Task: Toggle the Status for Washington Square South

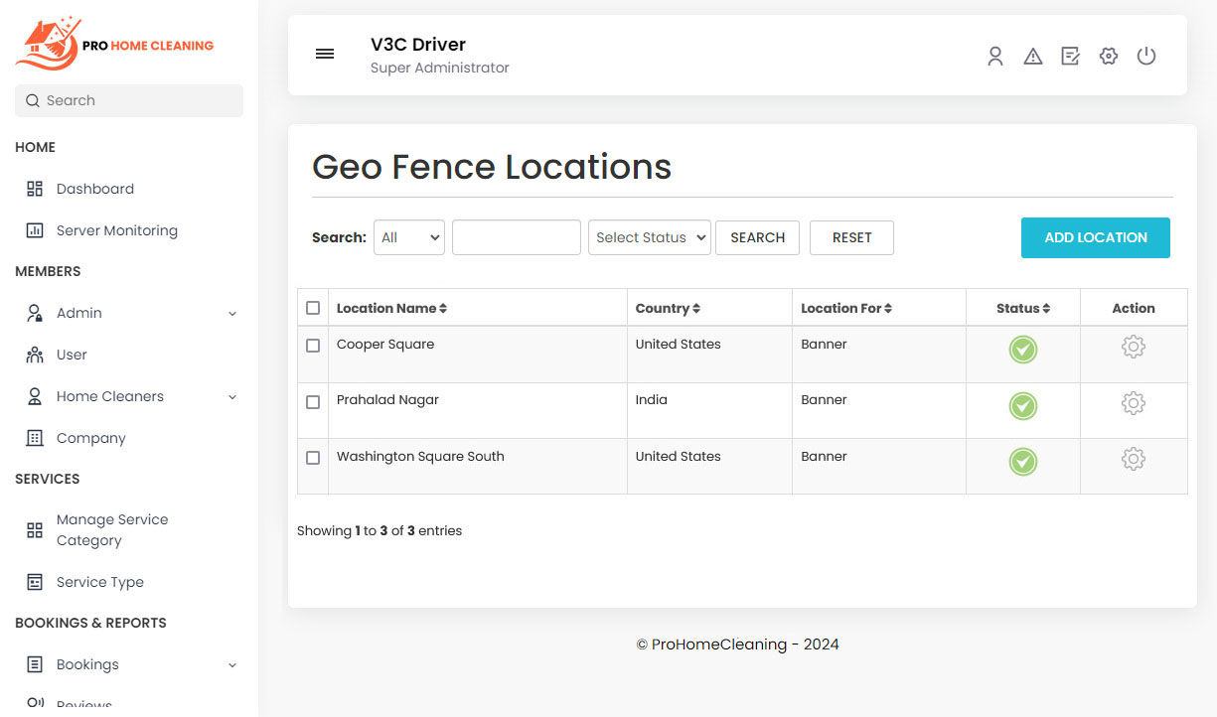Action: tap(1022, 461)
